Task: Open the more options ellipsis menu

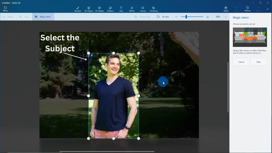Action: click(x=226, y=17)
